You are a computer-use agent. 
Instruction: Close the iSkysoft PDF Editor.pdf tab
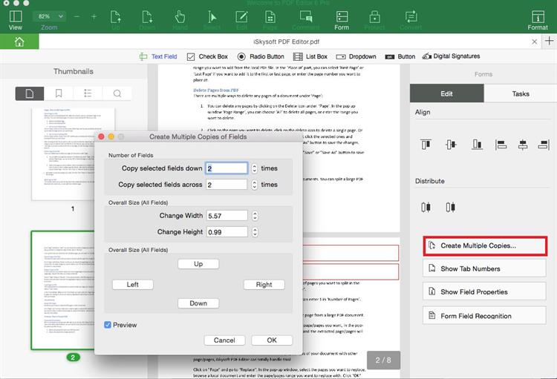534,42
